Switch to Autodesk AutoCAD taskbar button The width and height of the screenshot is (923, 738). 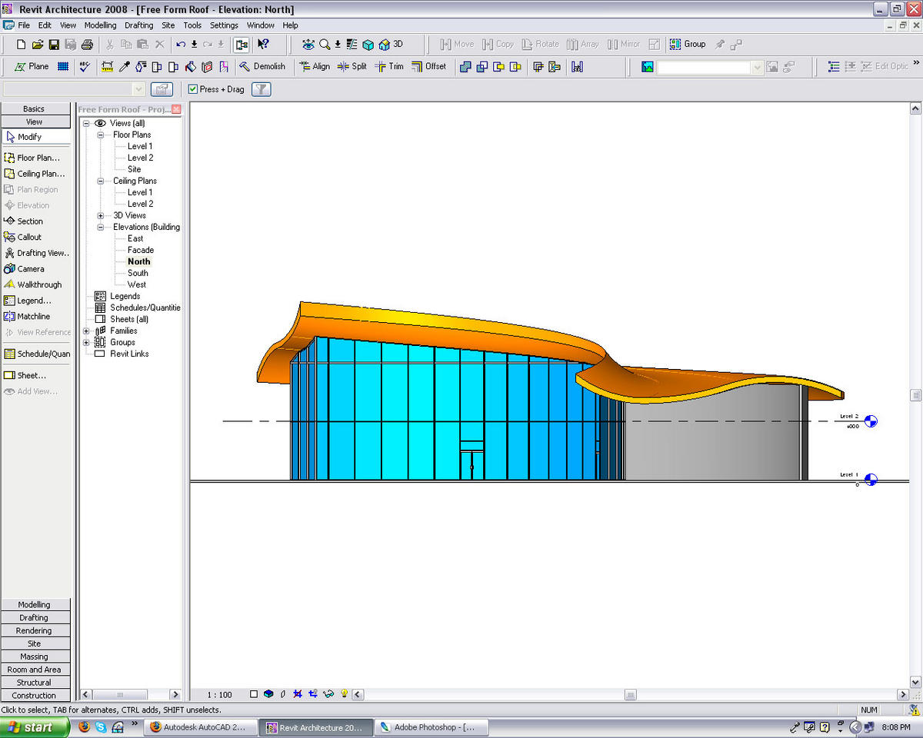(200, 726)
